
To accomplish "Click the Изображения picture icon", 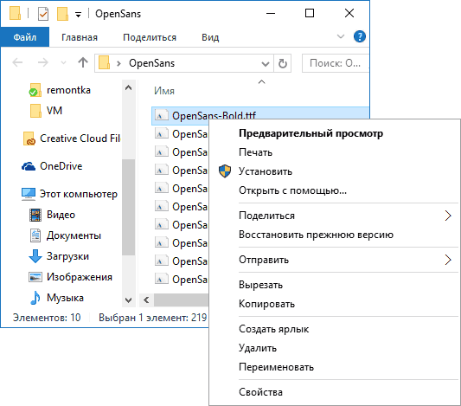I will pyautogui.click(x=35, y=277).
